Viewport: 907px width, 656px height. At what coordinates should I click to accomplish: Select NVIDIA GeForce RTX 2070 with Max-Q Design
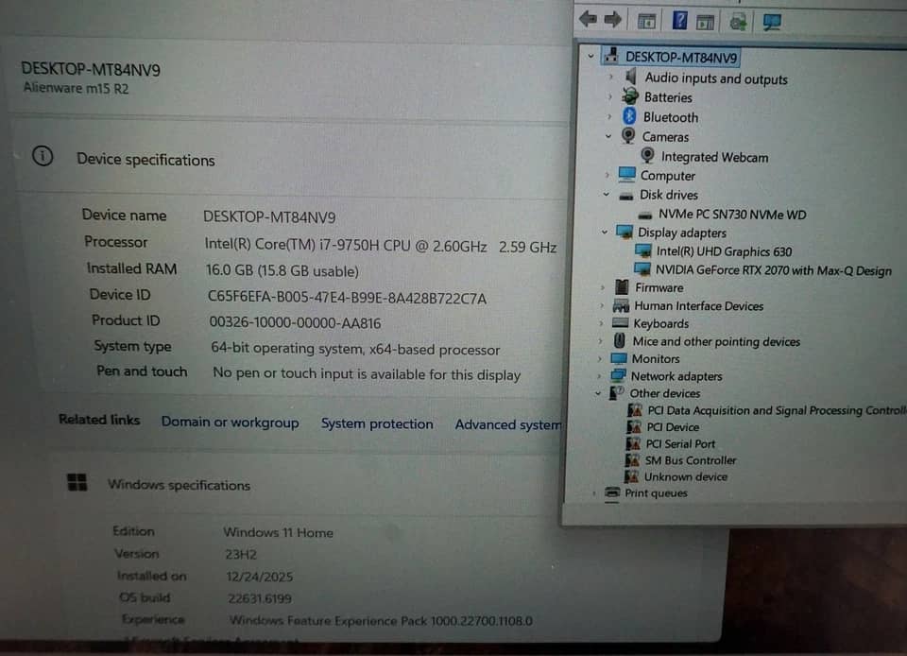pyautogui.click(x=774, y=270)
